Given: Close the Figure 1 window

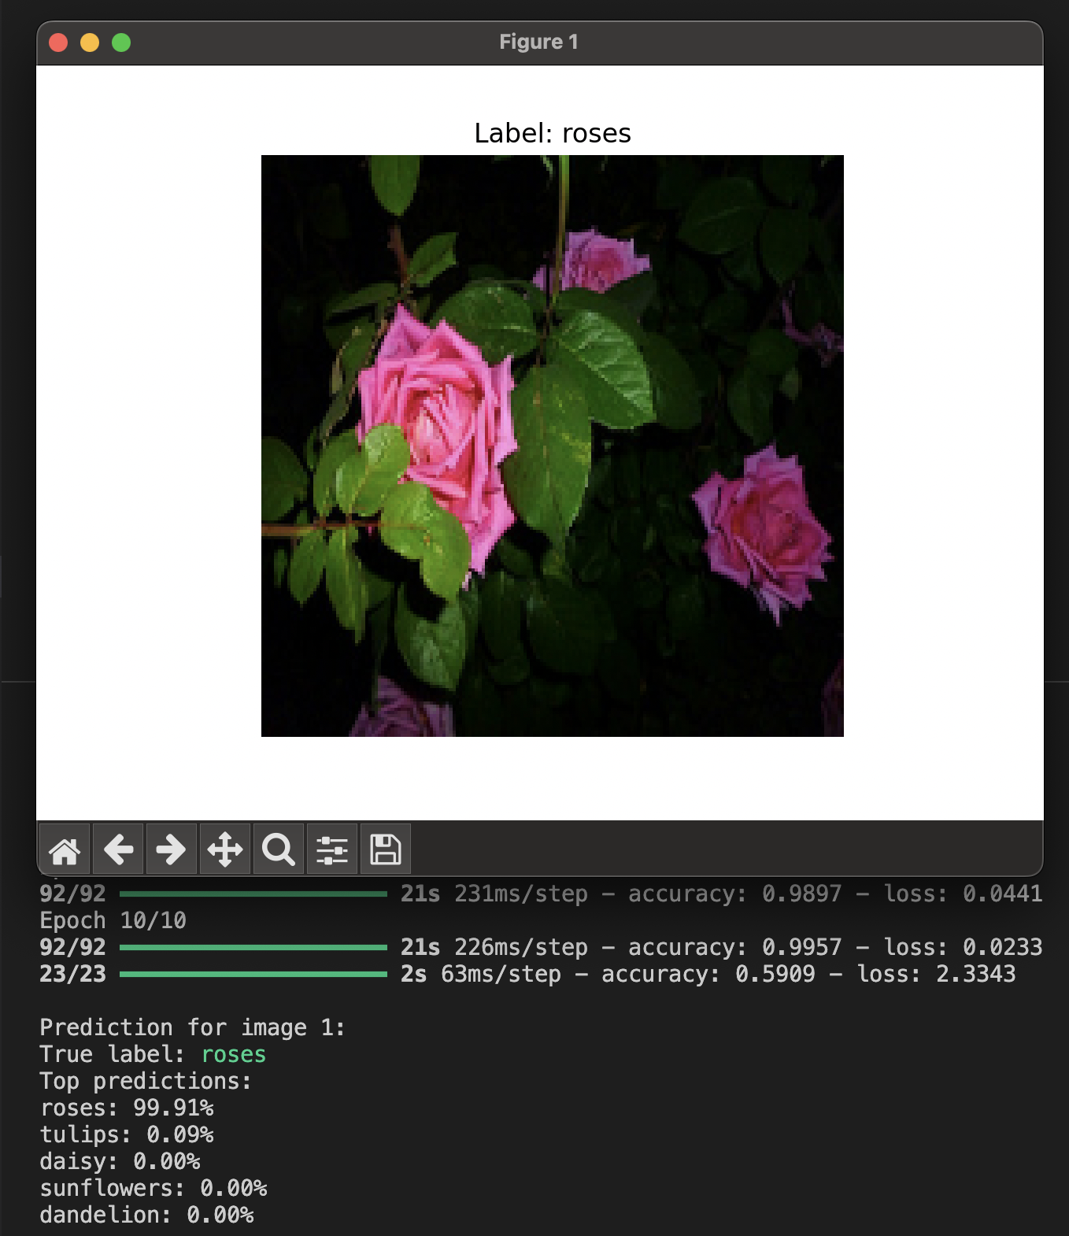Looking at the screenshot, I should (58, 43).
